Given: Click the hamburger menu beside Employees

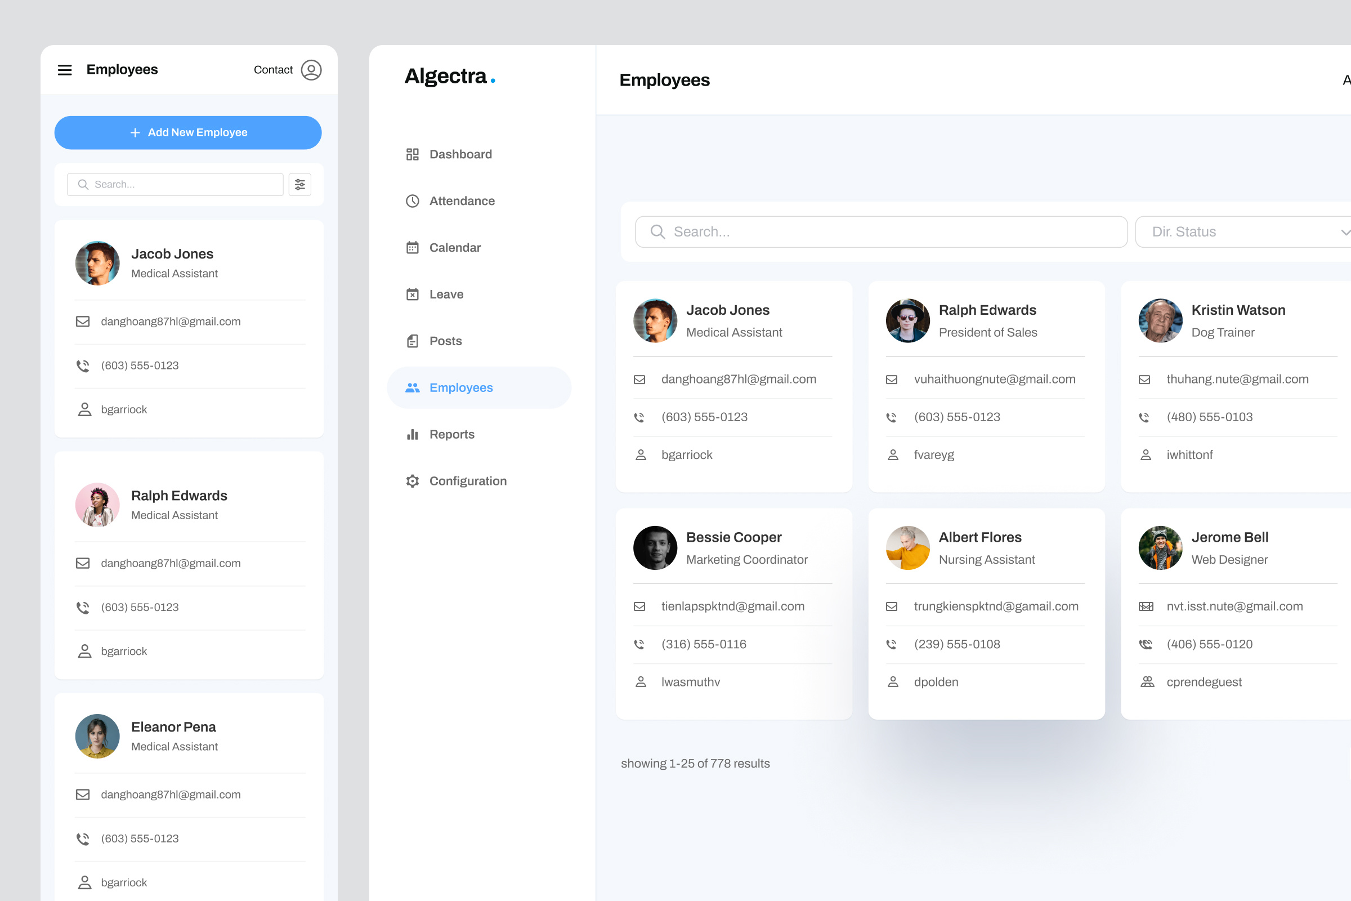Looking at the screenshot, I should [x=65, y=69].
